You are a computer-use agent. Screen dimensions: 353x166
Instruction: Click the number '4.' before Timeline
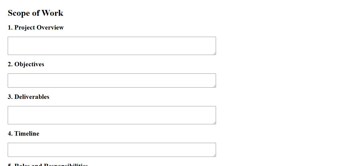click(x=10, y=134)
